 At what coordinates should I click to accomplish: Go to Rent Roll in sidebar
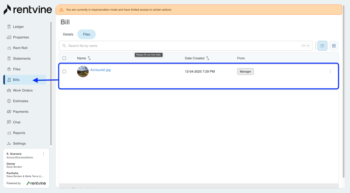tap(20, 48)
